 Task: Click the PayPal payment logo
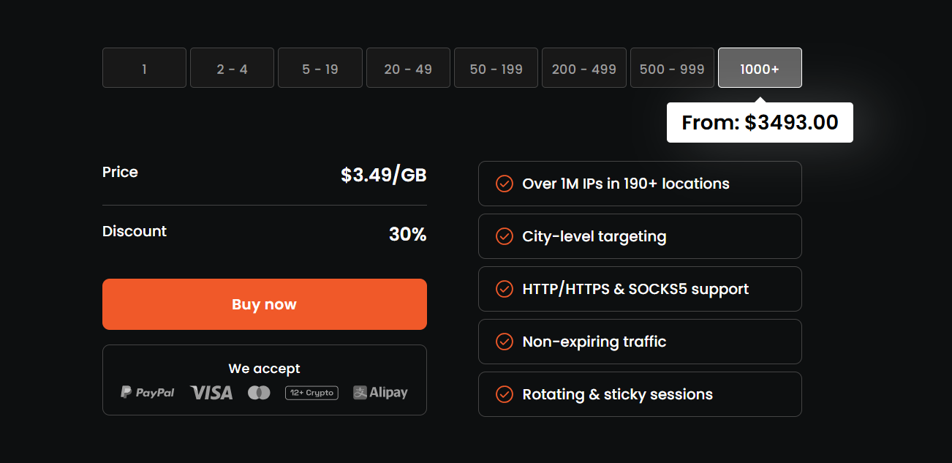[x=148, y=393]
